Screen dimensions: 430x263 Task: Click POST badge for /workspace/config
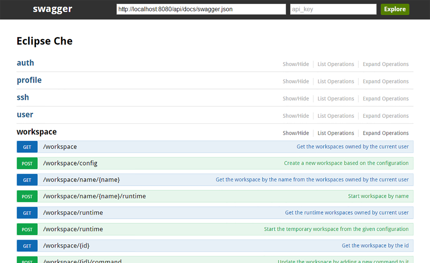(27, 164)
